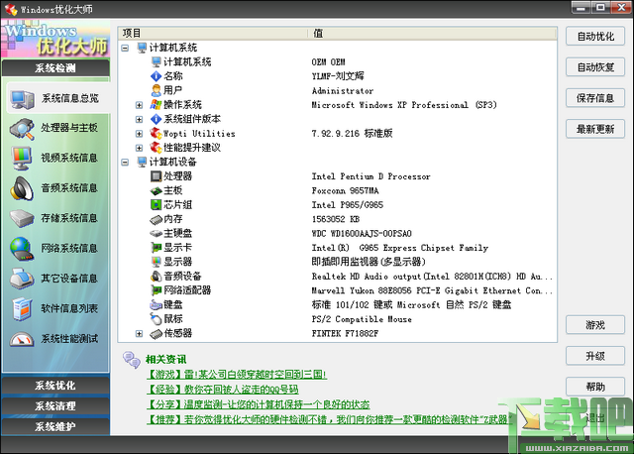Click the 键盘 keyboard icon

tap(157, 304)
